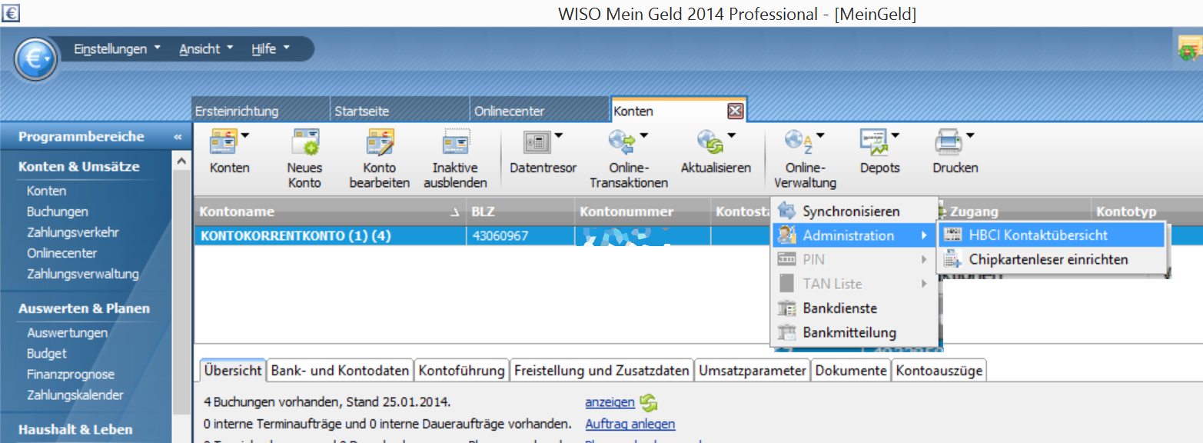
Task: Open the Übersicht detail tab
Action: (233, 370)
